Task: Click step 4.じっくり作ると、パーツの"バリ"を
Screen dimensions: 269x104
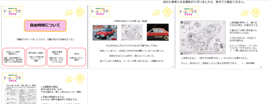Action: tap(244, 48)
